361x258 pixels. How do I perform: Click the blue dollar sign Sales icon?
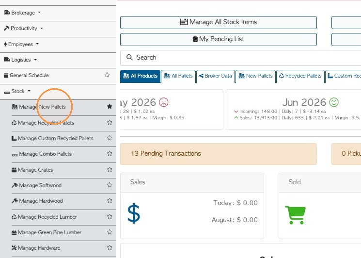coord(134,213)
